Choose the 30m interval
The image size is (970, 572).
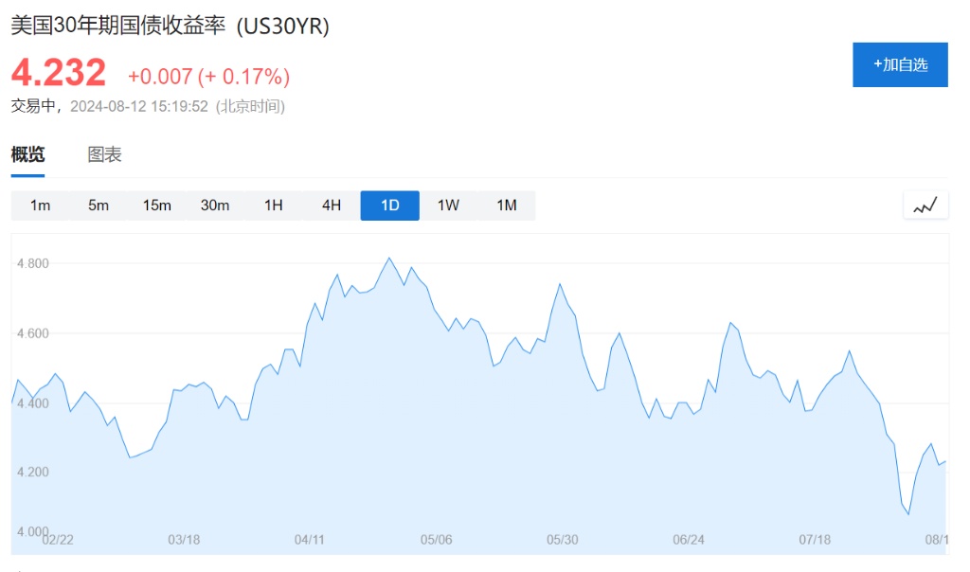point(215,206)
